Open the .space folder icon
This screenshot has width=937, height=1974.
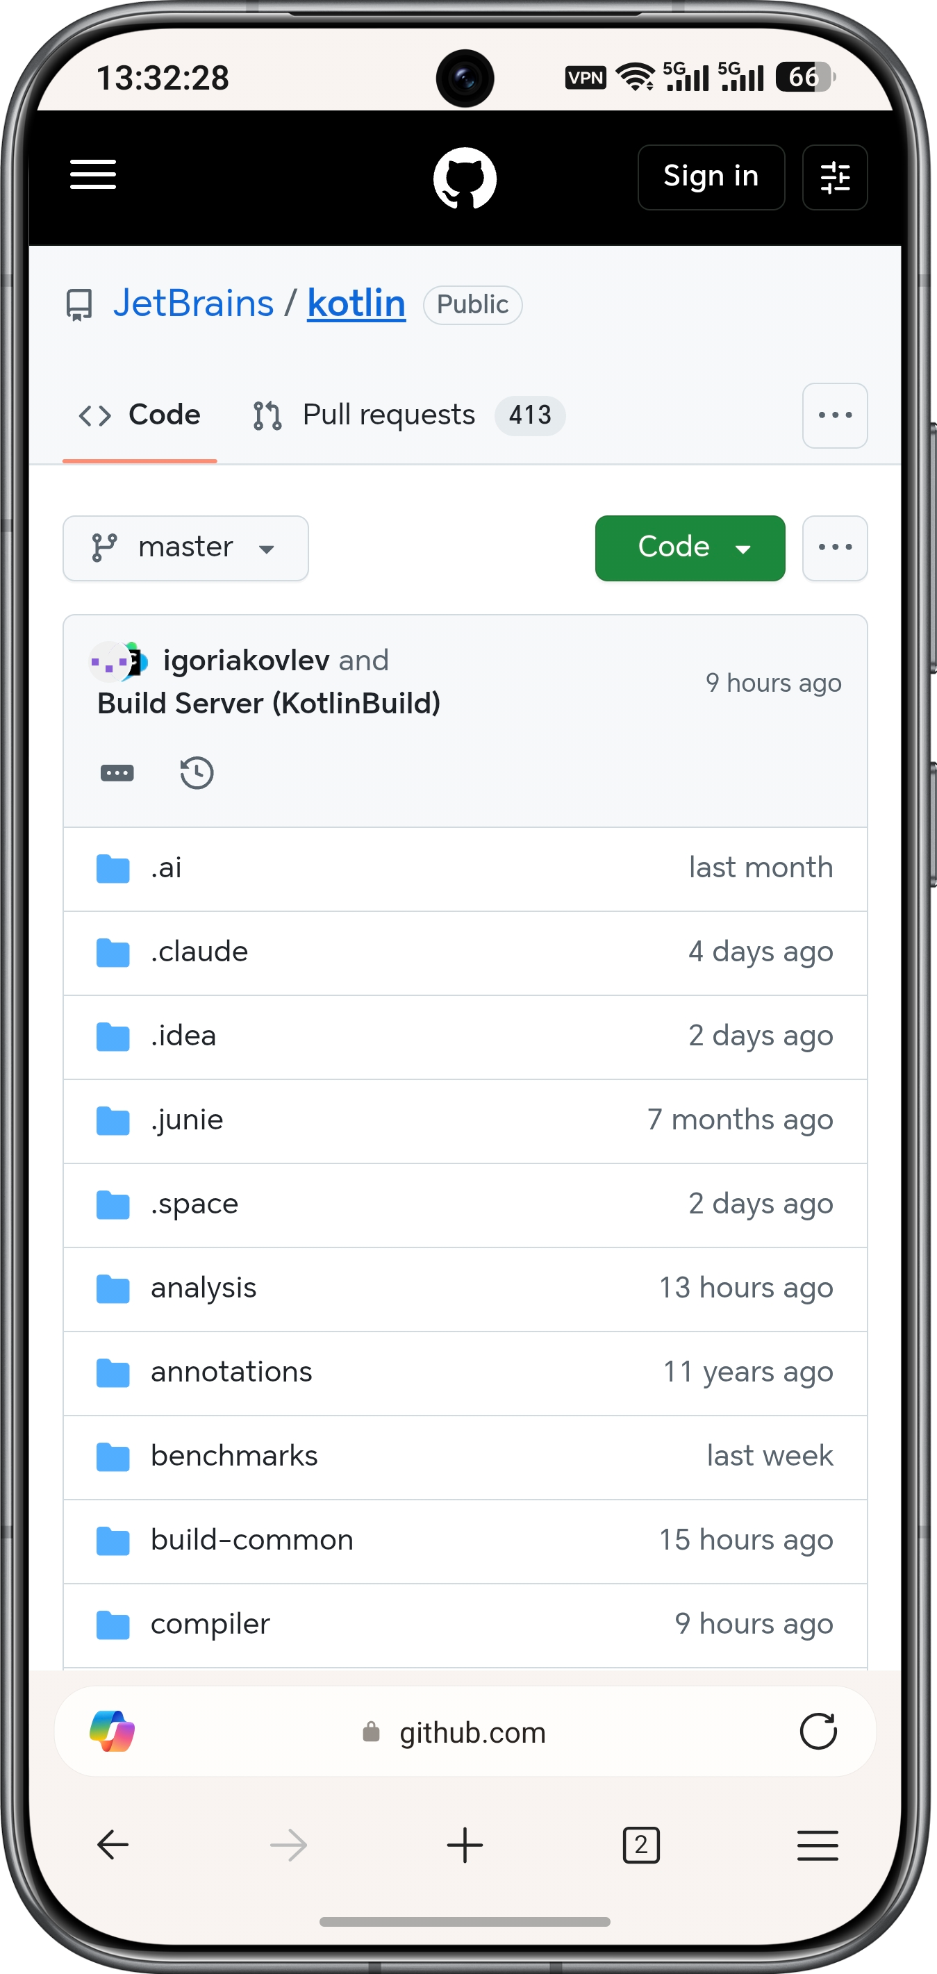tap(113, 1204)
